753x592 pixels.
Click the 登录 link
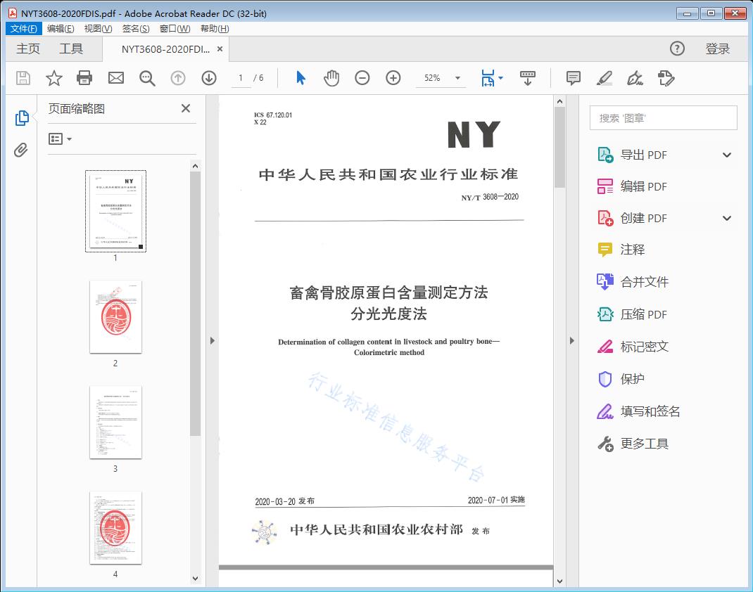[x=719, y=49]
